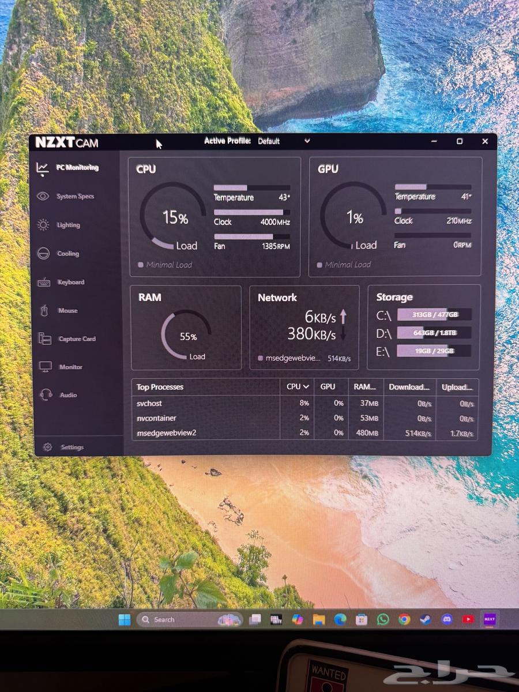Viewport: 519px width, 692px height.
Task: Click the Storage panel title
Action: [394, 297]
